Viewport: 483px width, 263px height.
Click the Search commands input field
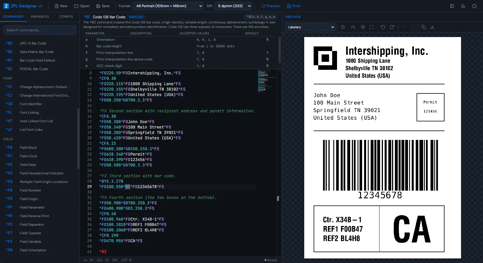(40, 30)
